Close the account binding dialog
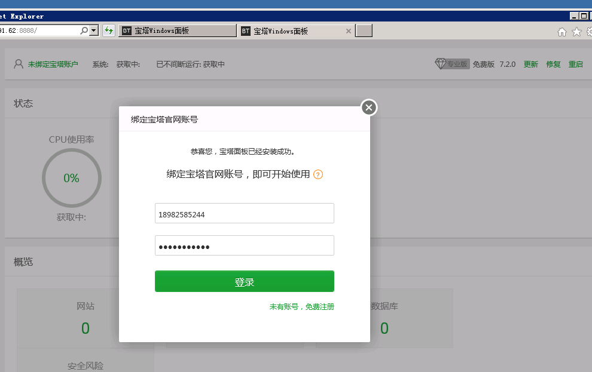This screenshot has width=592, height=372. (x=369, y=108)
